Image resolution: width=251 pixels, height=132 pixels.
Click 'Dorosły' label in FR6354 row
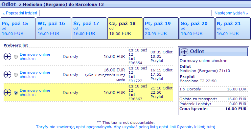click(70, 57)
